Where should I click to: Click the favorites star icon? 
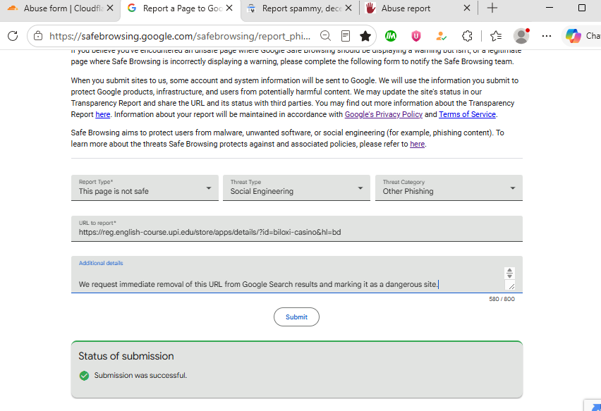pyautogui.click(x=365, y=36)
